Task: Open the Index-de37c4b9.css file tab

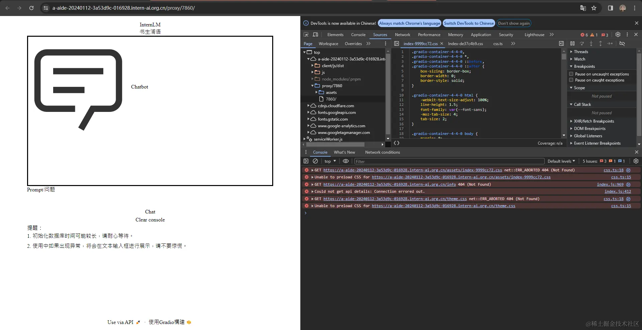Action: point(465,44)
